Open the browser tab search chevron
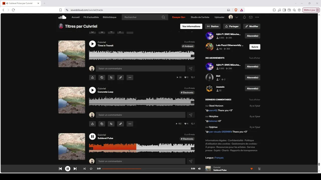The height and width of the screenshot is (180, 321). coord(296,3)
